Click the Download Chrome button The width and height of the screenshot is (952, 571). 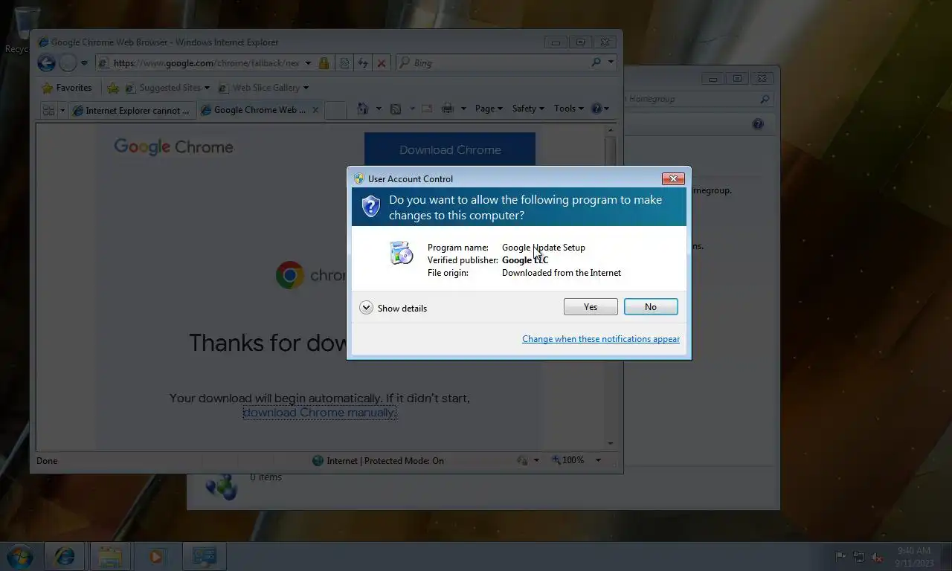tap(450, 149)
